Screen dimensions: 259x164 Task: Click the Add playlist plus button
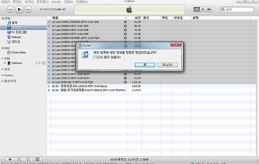tap(10, 159)
